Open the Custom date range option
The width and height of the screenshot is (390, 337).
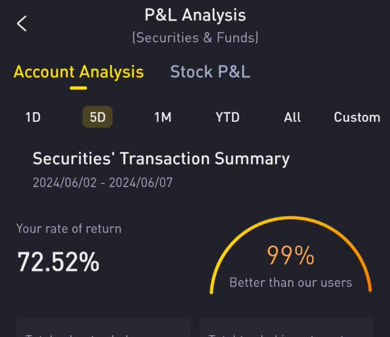point(357,118)
